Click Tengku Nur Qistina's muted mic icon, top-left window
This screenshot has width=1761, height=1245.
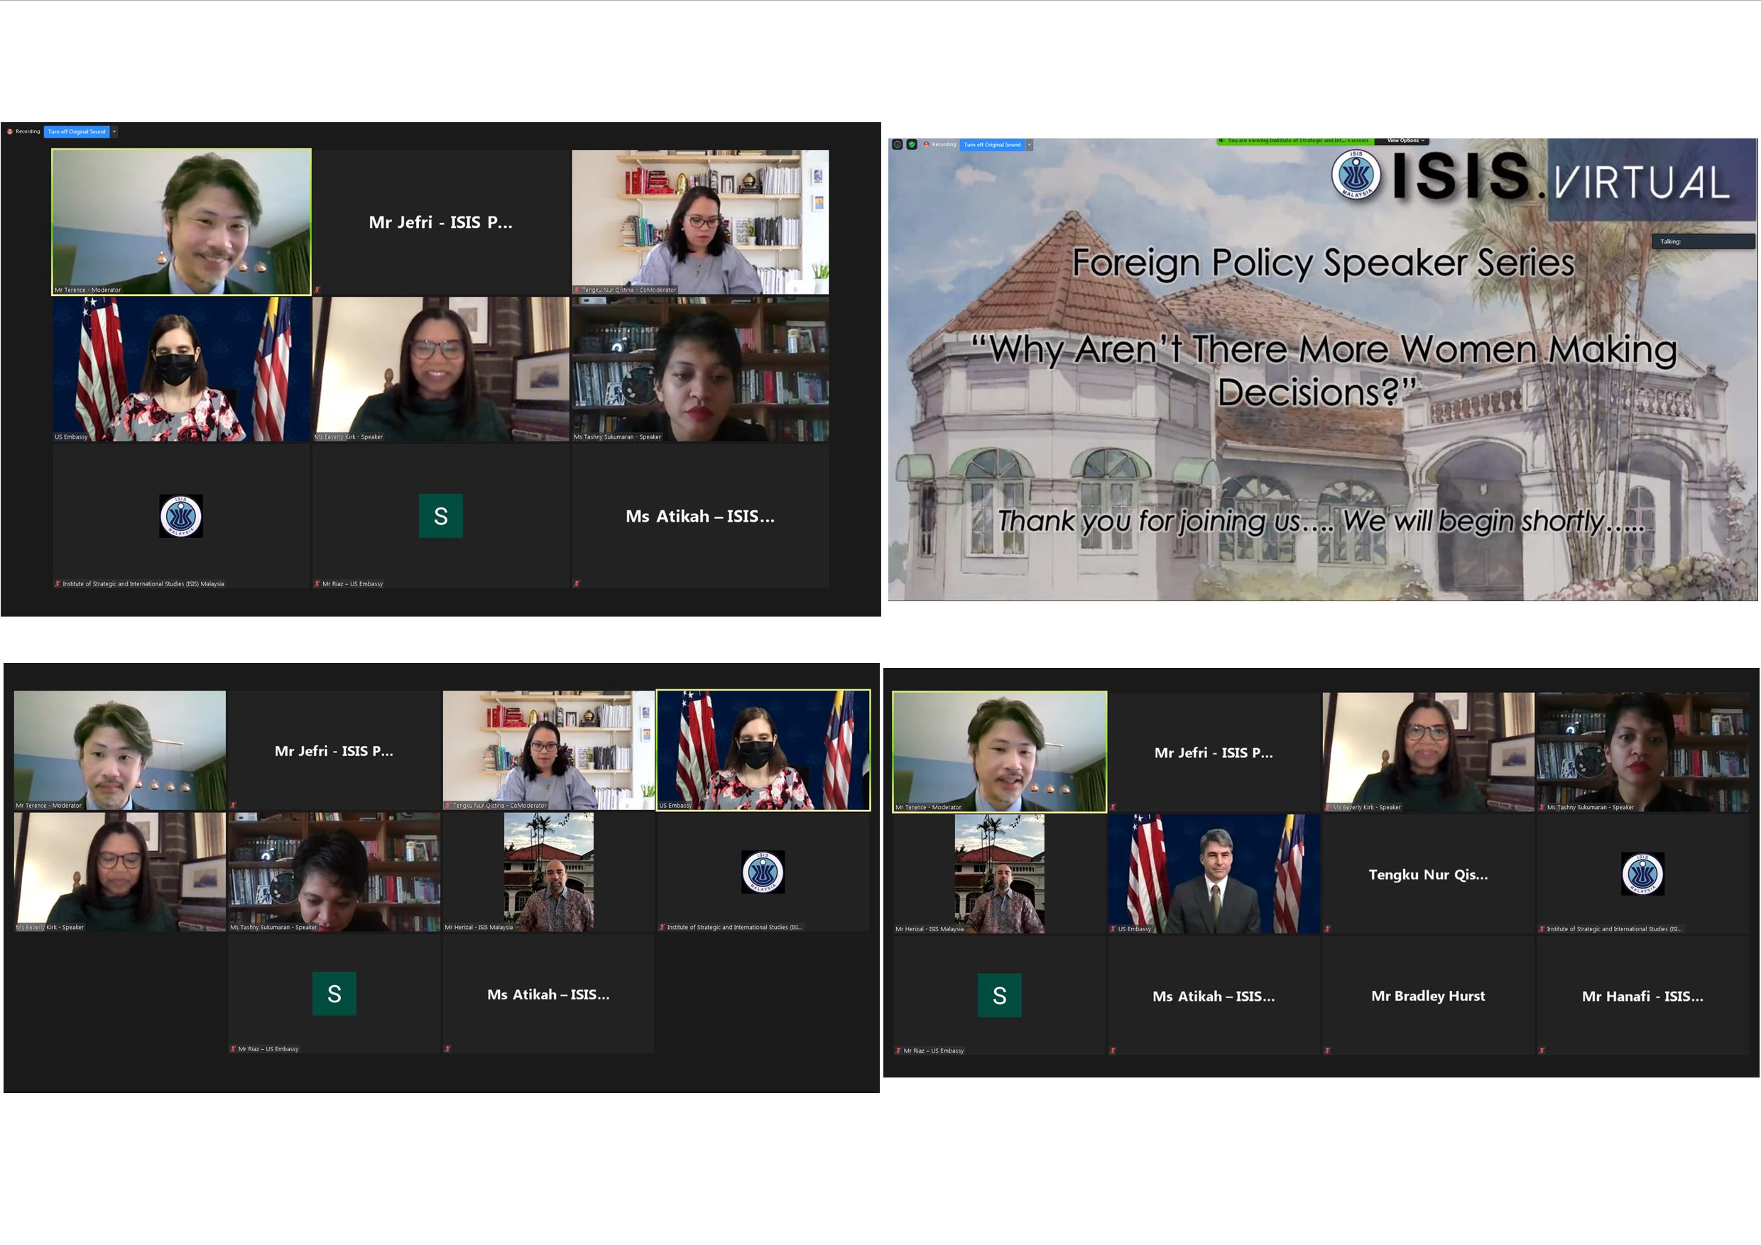[x=577, y=290]
